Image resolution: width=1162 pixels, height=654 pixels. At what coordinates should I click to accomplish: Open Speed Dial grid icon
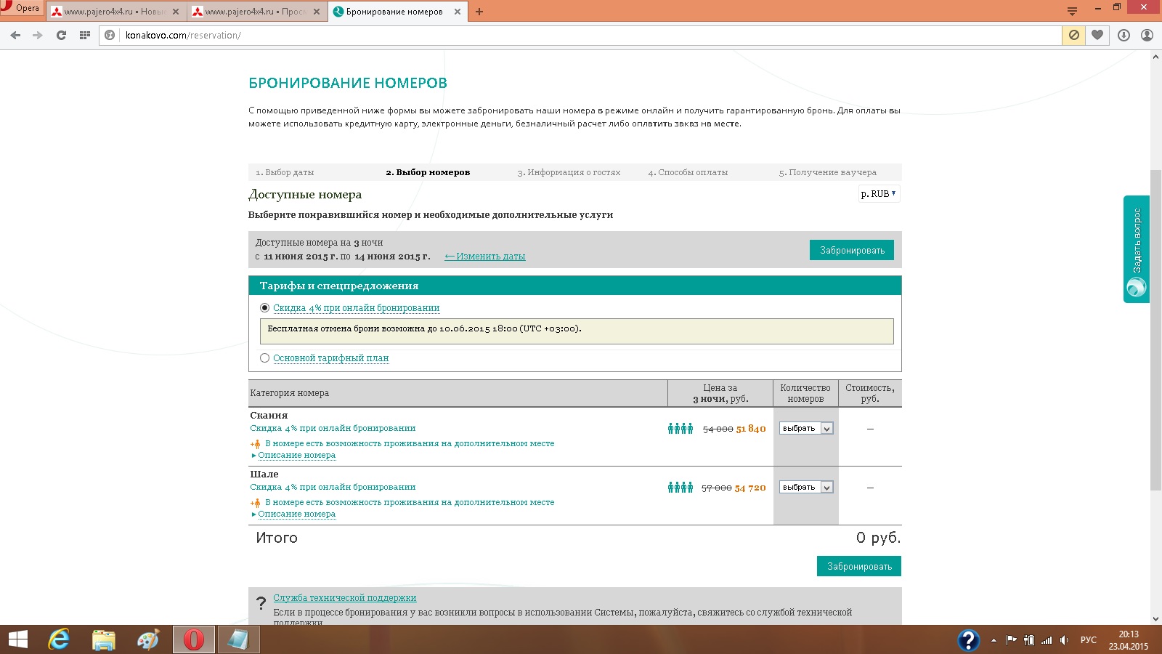pos(85,35)
